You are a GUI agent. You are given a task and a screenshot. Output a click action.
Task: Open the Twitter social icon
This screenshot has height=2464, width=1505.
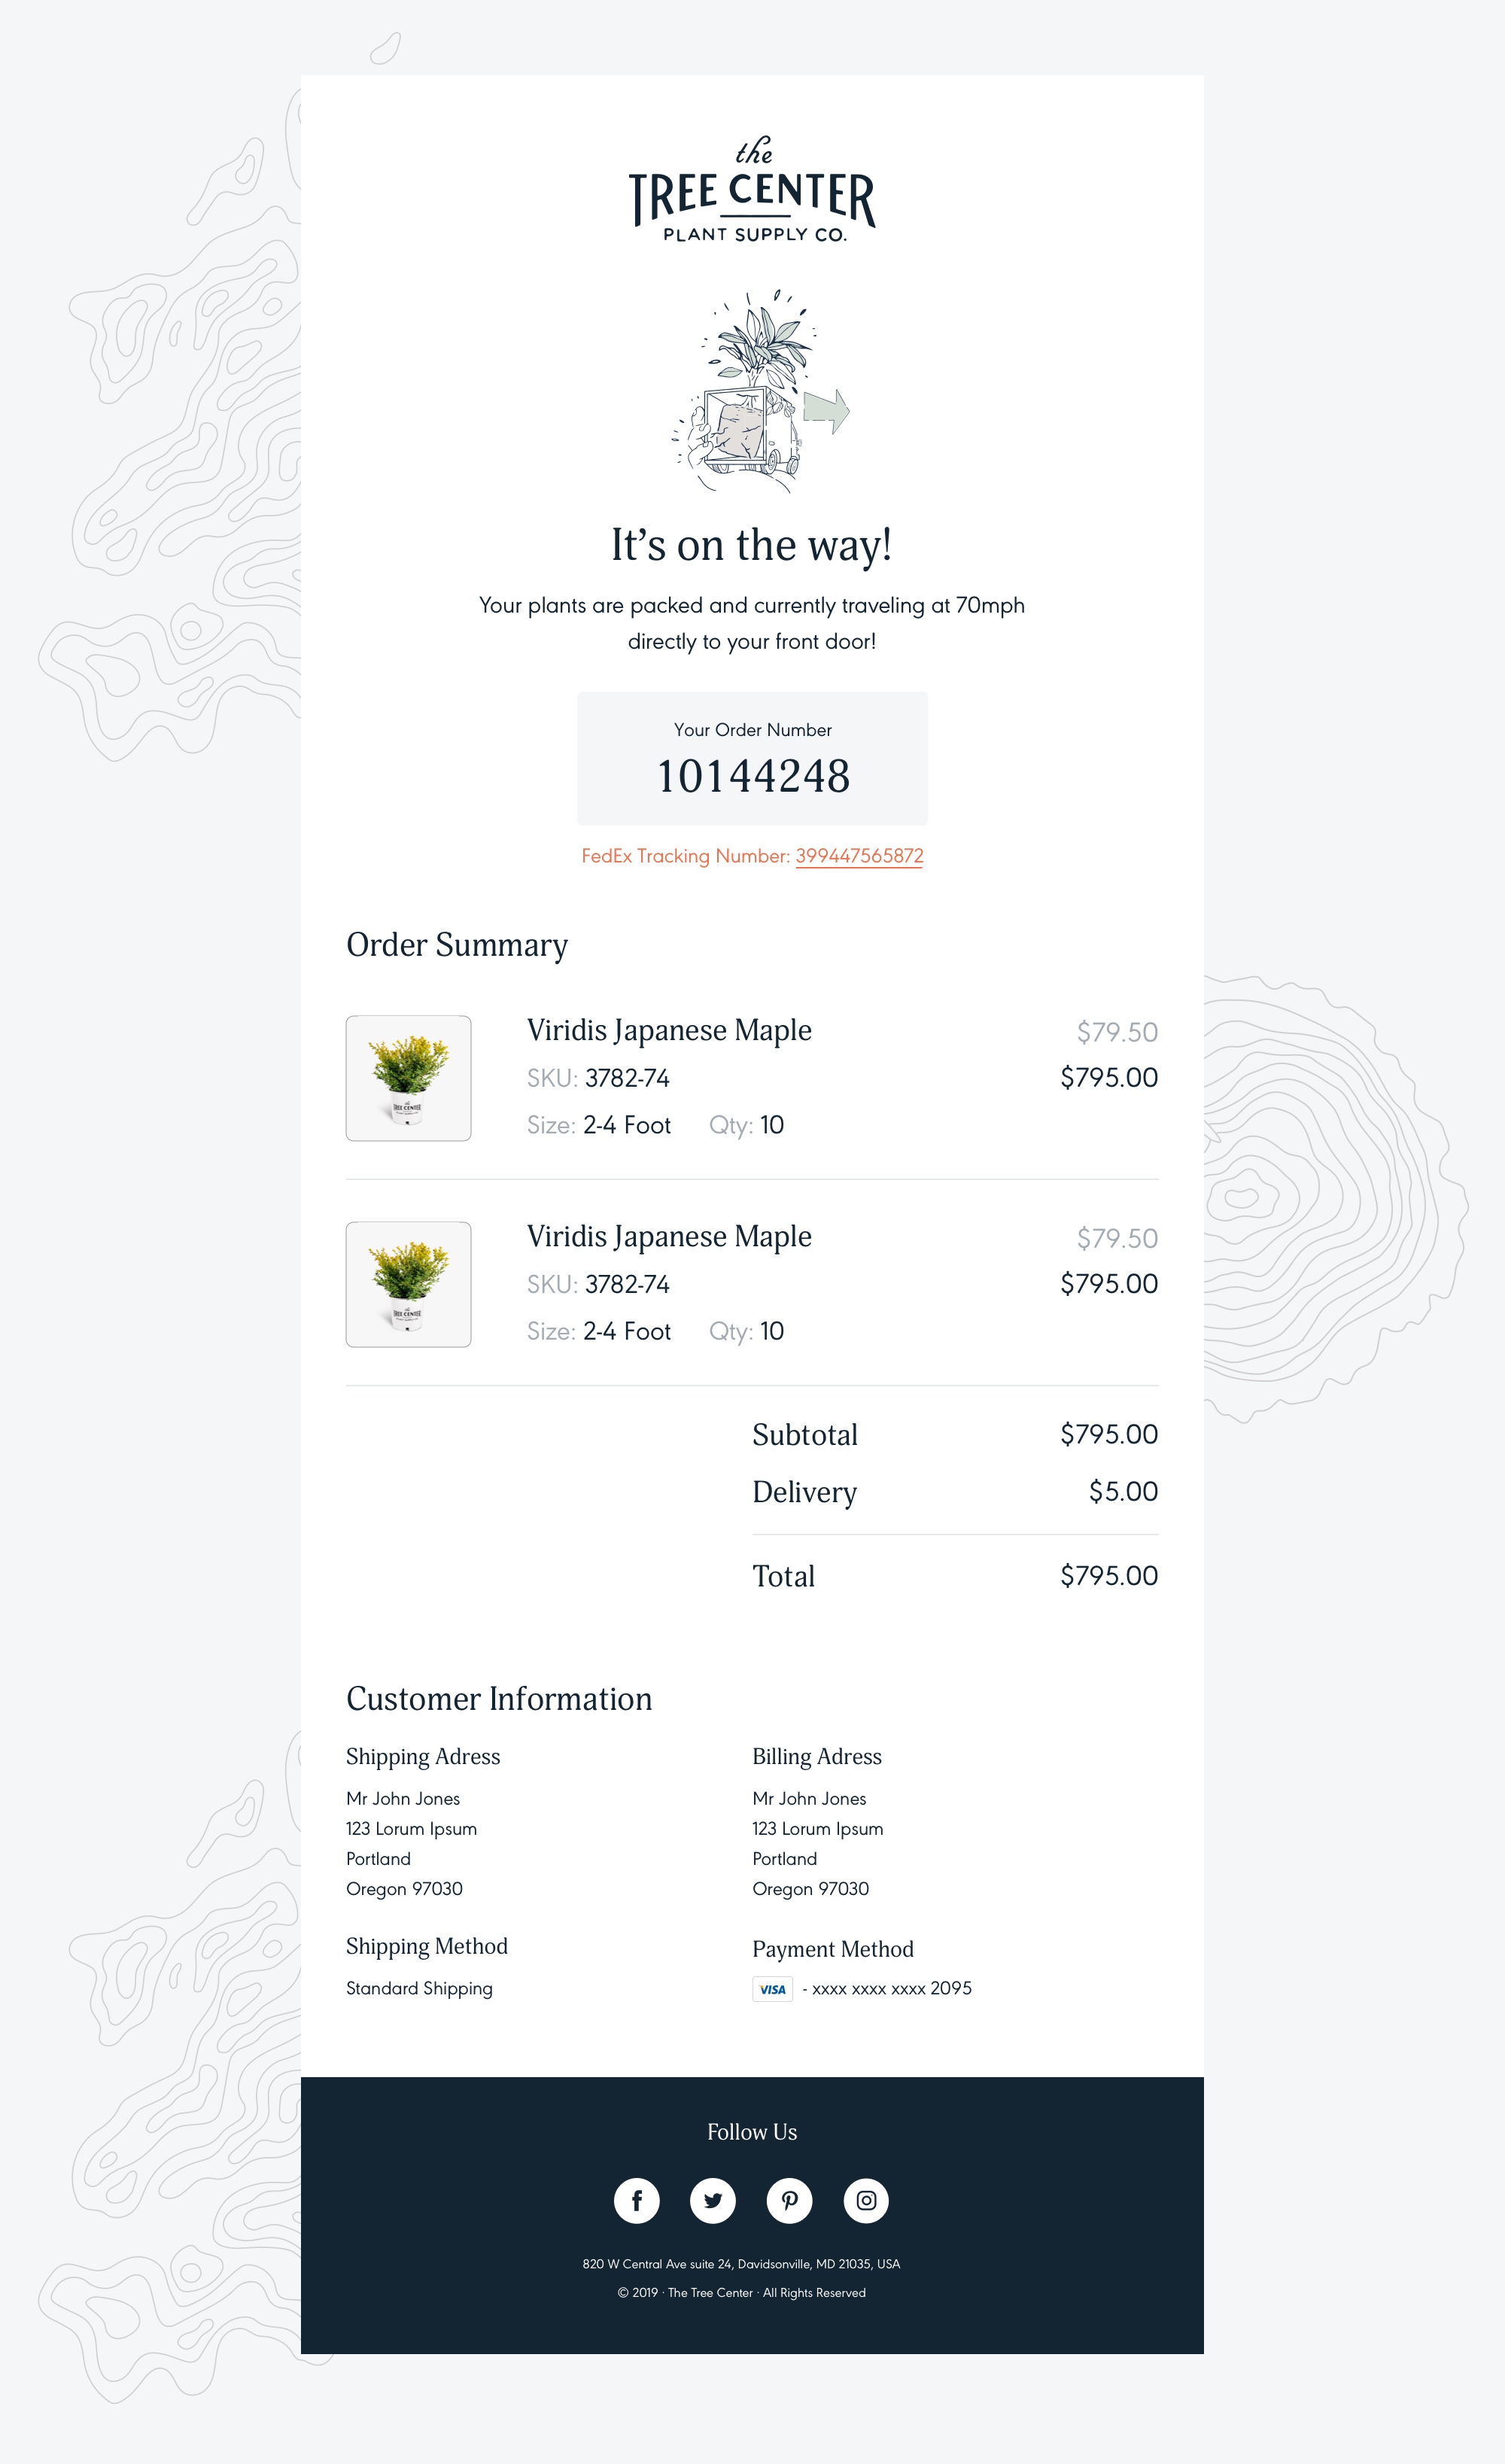(713, 2200)
